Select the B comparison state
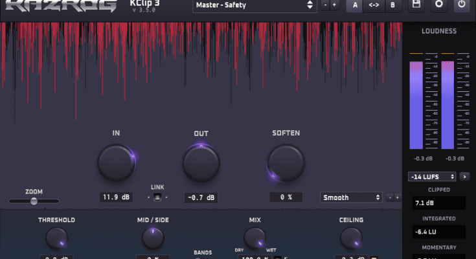This screenshot has width=476, height=259. [392, 5]
